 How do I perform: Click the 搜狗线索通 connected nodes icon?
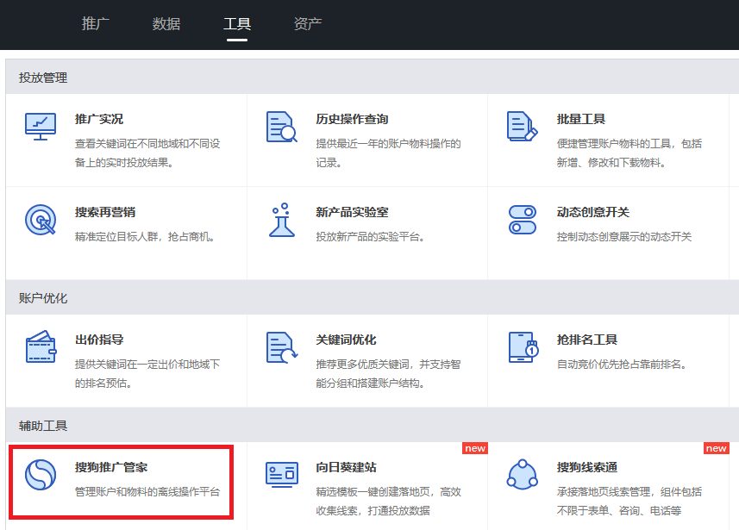coord(523,474)
